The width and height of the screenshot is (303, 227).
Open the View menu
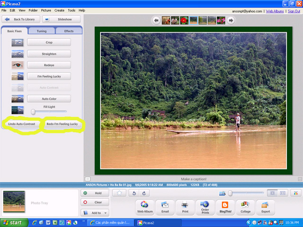click(22, 10)
